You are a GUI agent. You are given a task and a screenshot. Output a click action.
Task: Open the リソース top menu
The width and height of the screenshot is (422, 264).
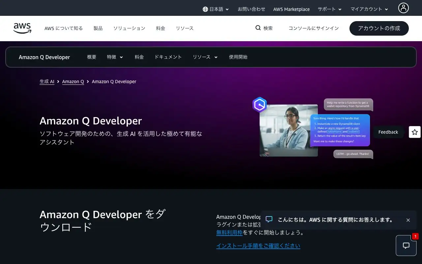click(x=185, y=28)
